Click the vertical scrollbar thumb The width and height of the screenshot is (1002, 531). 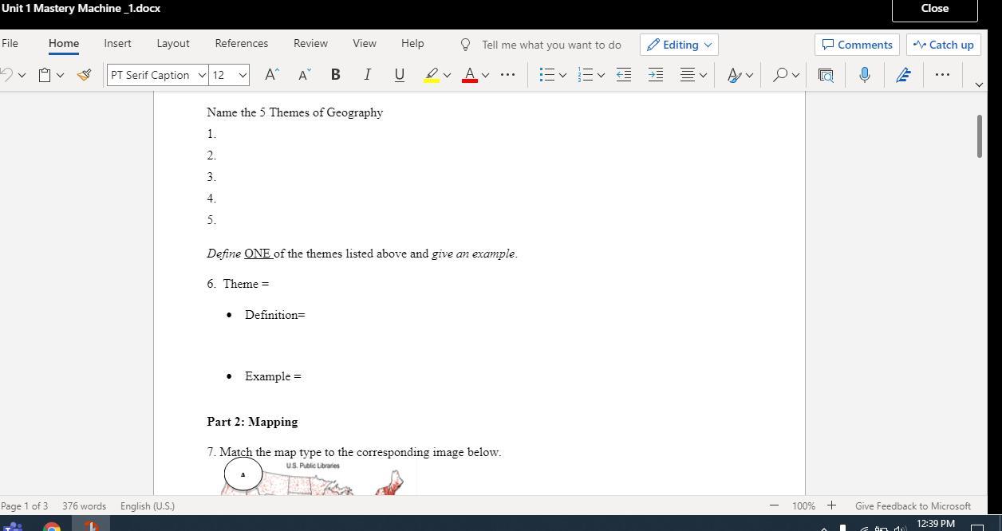(x=980, y=136)
